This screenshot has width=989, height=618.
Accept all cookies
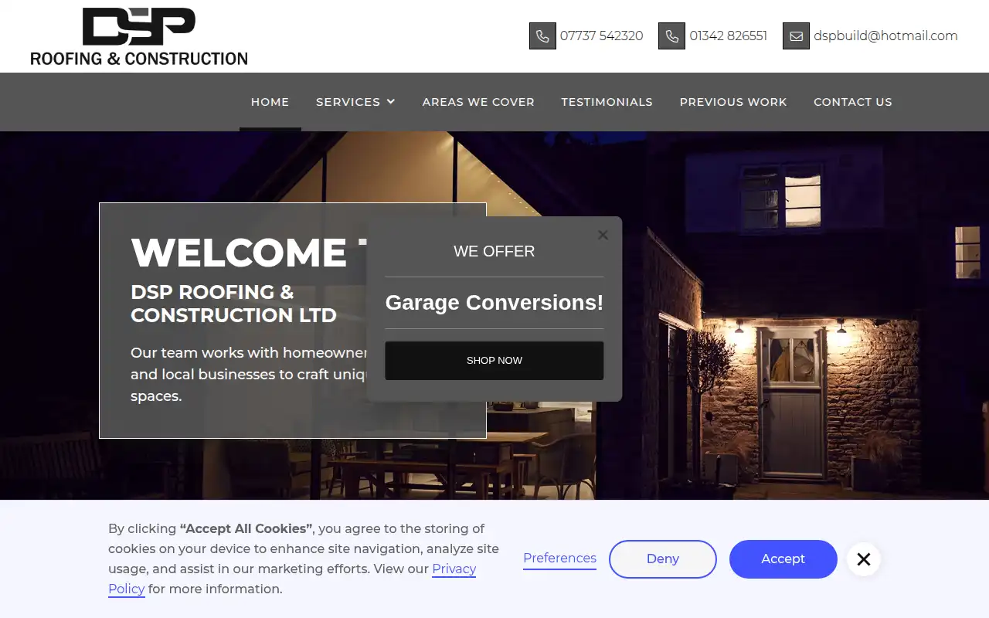[x=783, y=559]
